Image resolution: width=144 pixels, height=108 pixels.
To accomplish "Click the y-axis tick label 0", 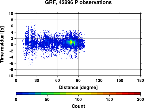I will 12,45.
